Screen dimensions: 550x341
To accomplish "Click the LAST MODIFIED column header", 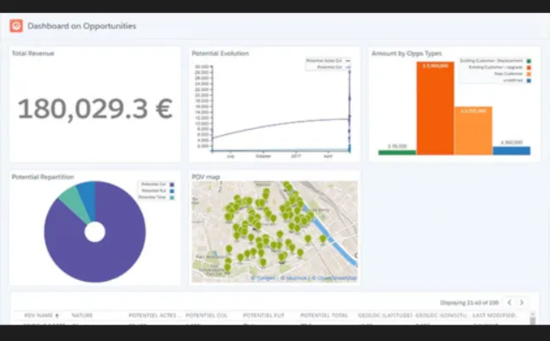I will 494,315.
